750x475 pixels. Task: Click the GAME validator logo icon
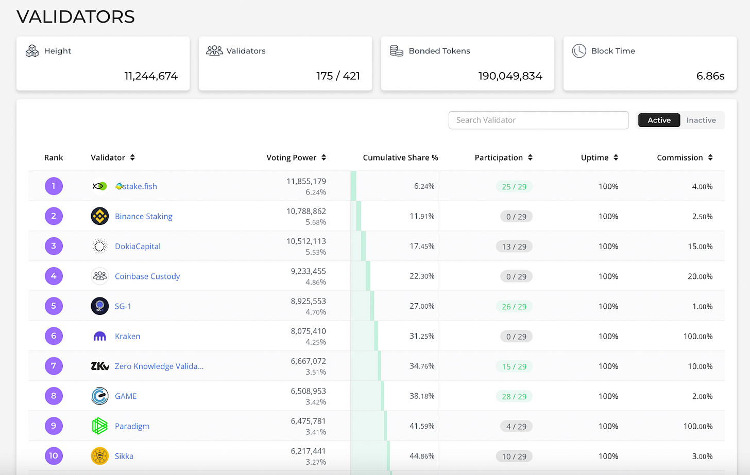(99, 396)
